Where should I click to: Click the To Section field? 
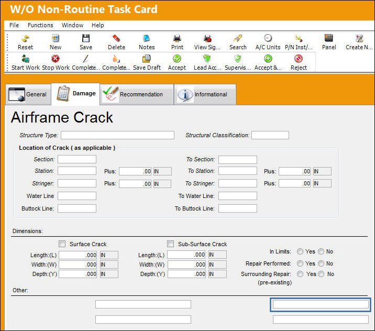237,160
